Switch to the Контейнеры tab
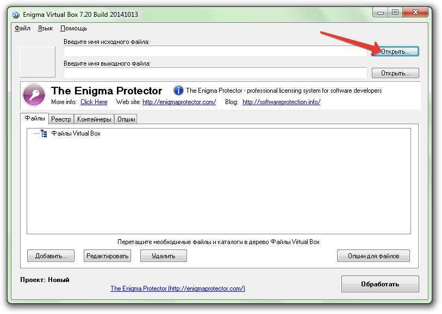The height and width of the screenshot is (314, 442). [94, 119]
